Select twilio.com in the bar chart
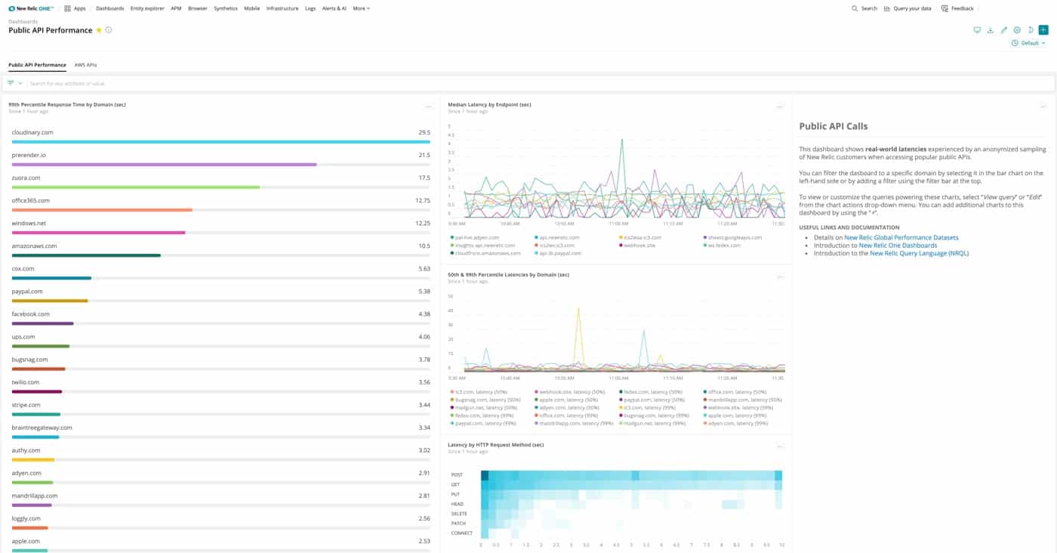1057x553 pixels. [220, 386]
